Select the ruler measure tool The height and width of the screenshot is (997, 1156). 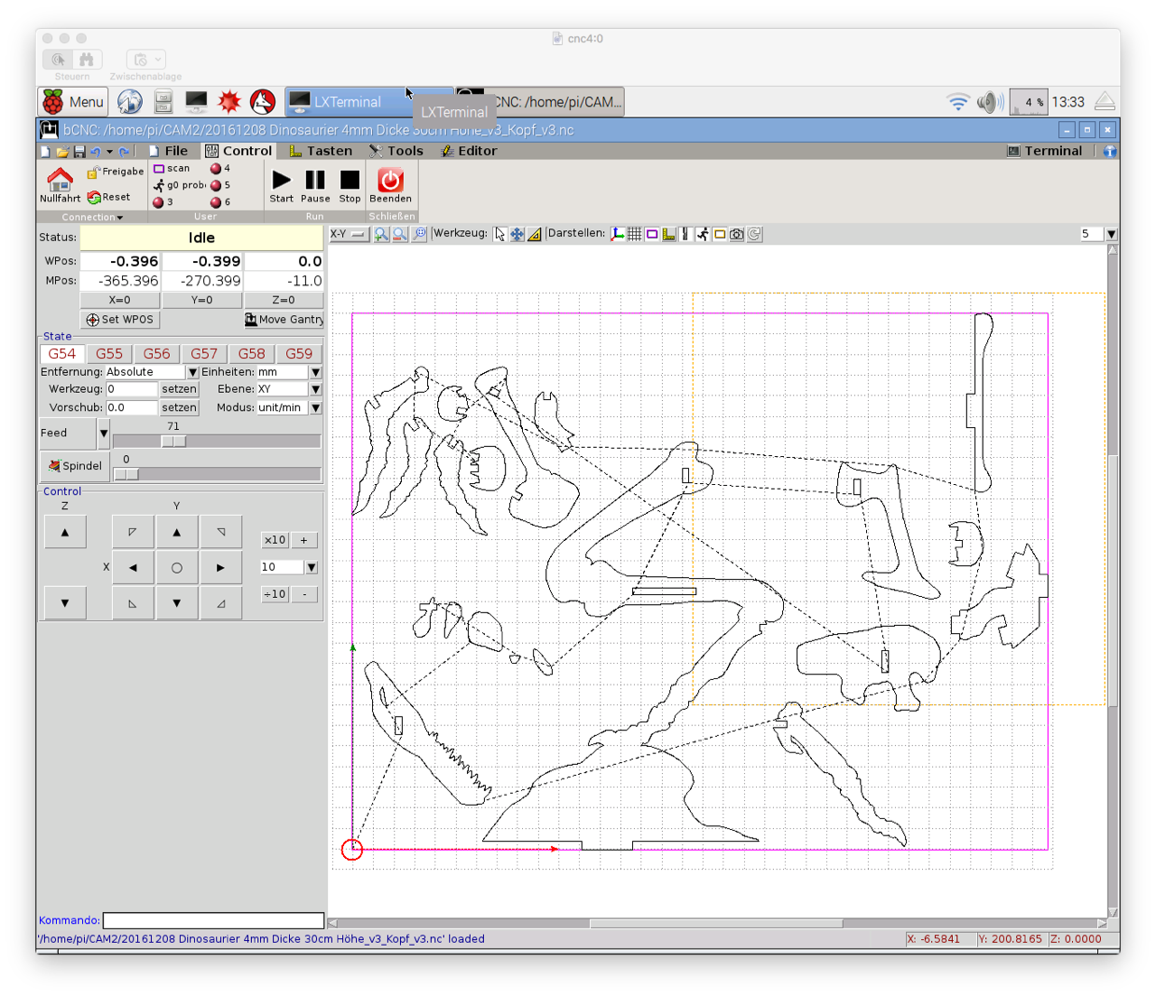coord(535,234)
